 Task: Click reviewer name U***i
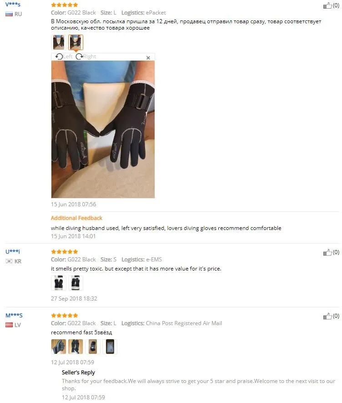pos(13,251)
